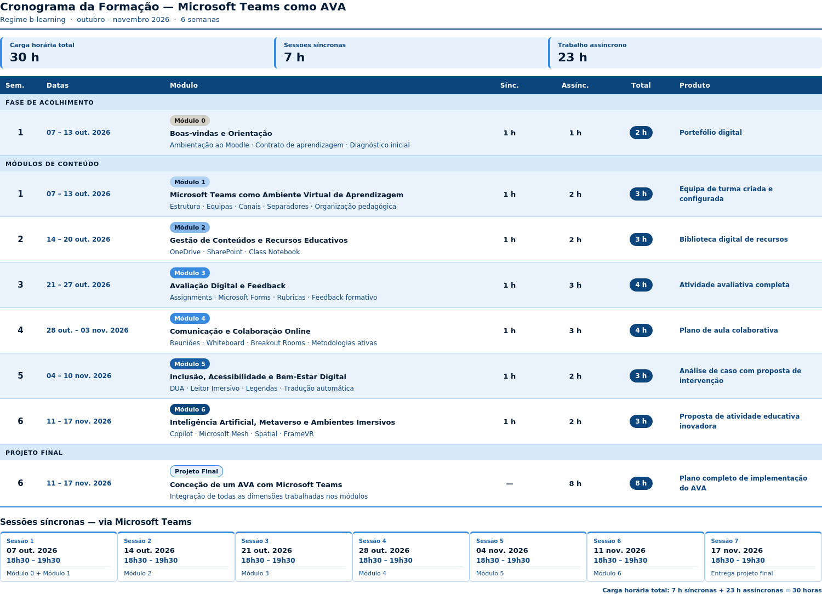Click "Conceção de um AVA com Microsoft Teams"
The width and height of the screenshot is (822, 594).
256,485
